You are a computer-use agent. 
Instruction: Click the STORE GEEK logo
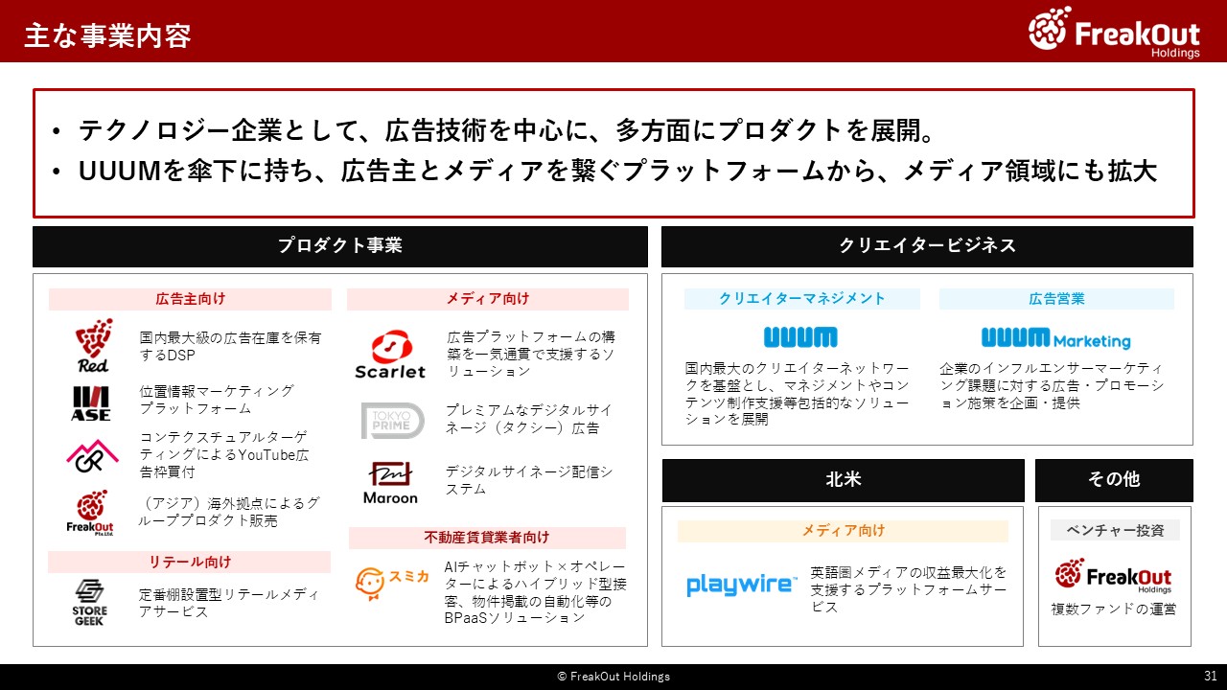89,603
